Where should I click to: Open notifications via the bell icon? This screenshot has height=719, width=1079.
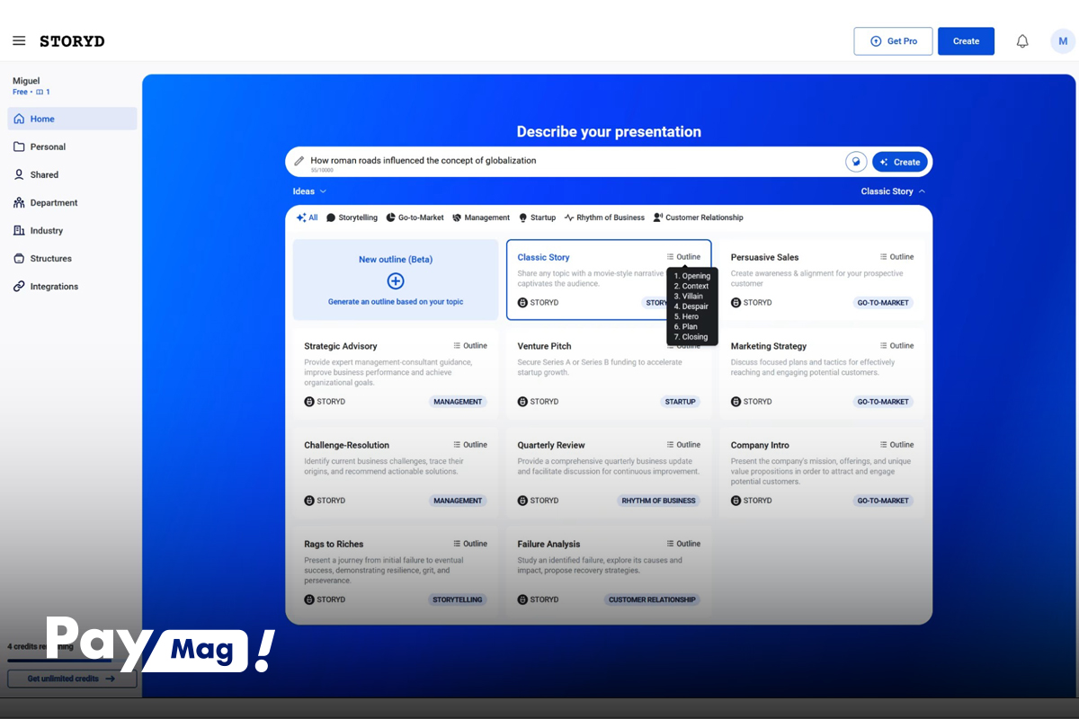tap(1022, 41)
